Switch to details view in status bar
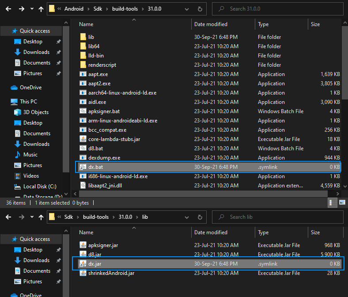 [x=332, y=203]
